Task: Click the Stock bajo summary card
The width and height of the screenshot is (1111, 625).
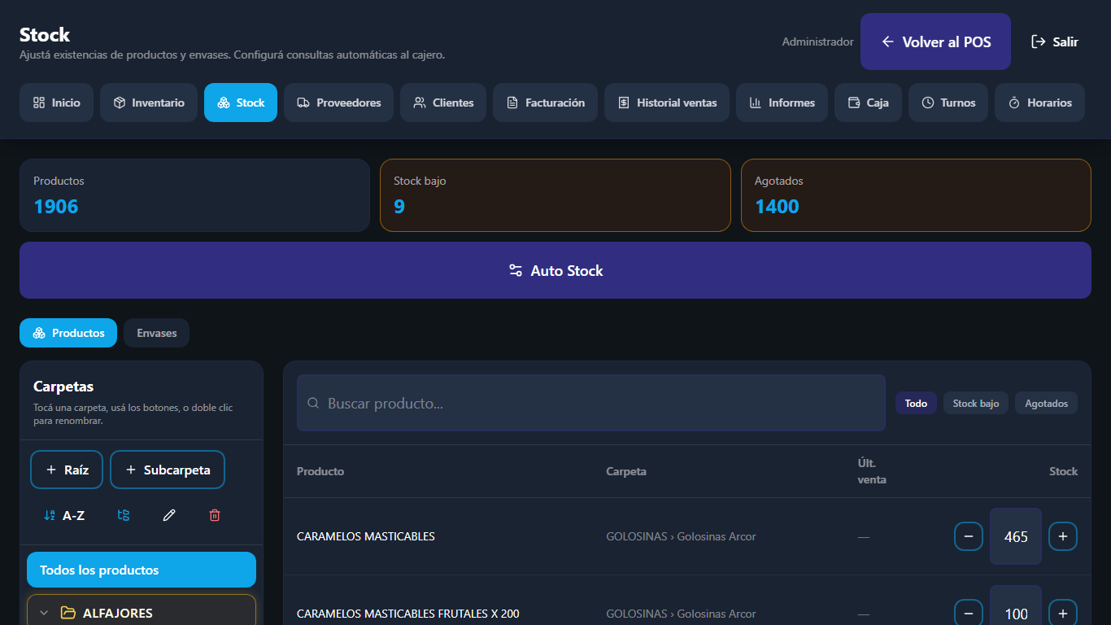Action: (555, 195)
